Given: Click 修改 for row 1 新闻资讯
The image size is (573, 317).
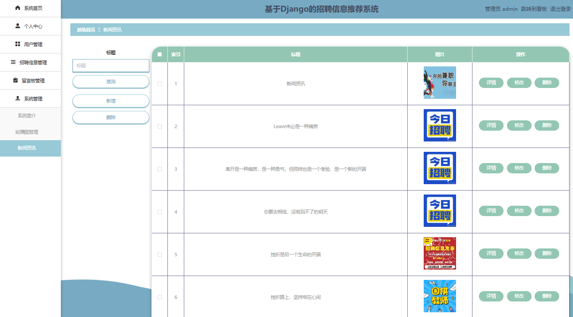Looking at the screenshot, I should coord(519,83).
